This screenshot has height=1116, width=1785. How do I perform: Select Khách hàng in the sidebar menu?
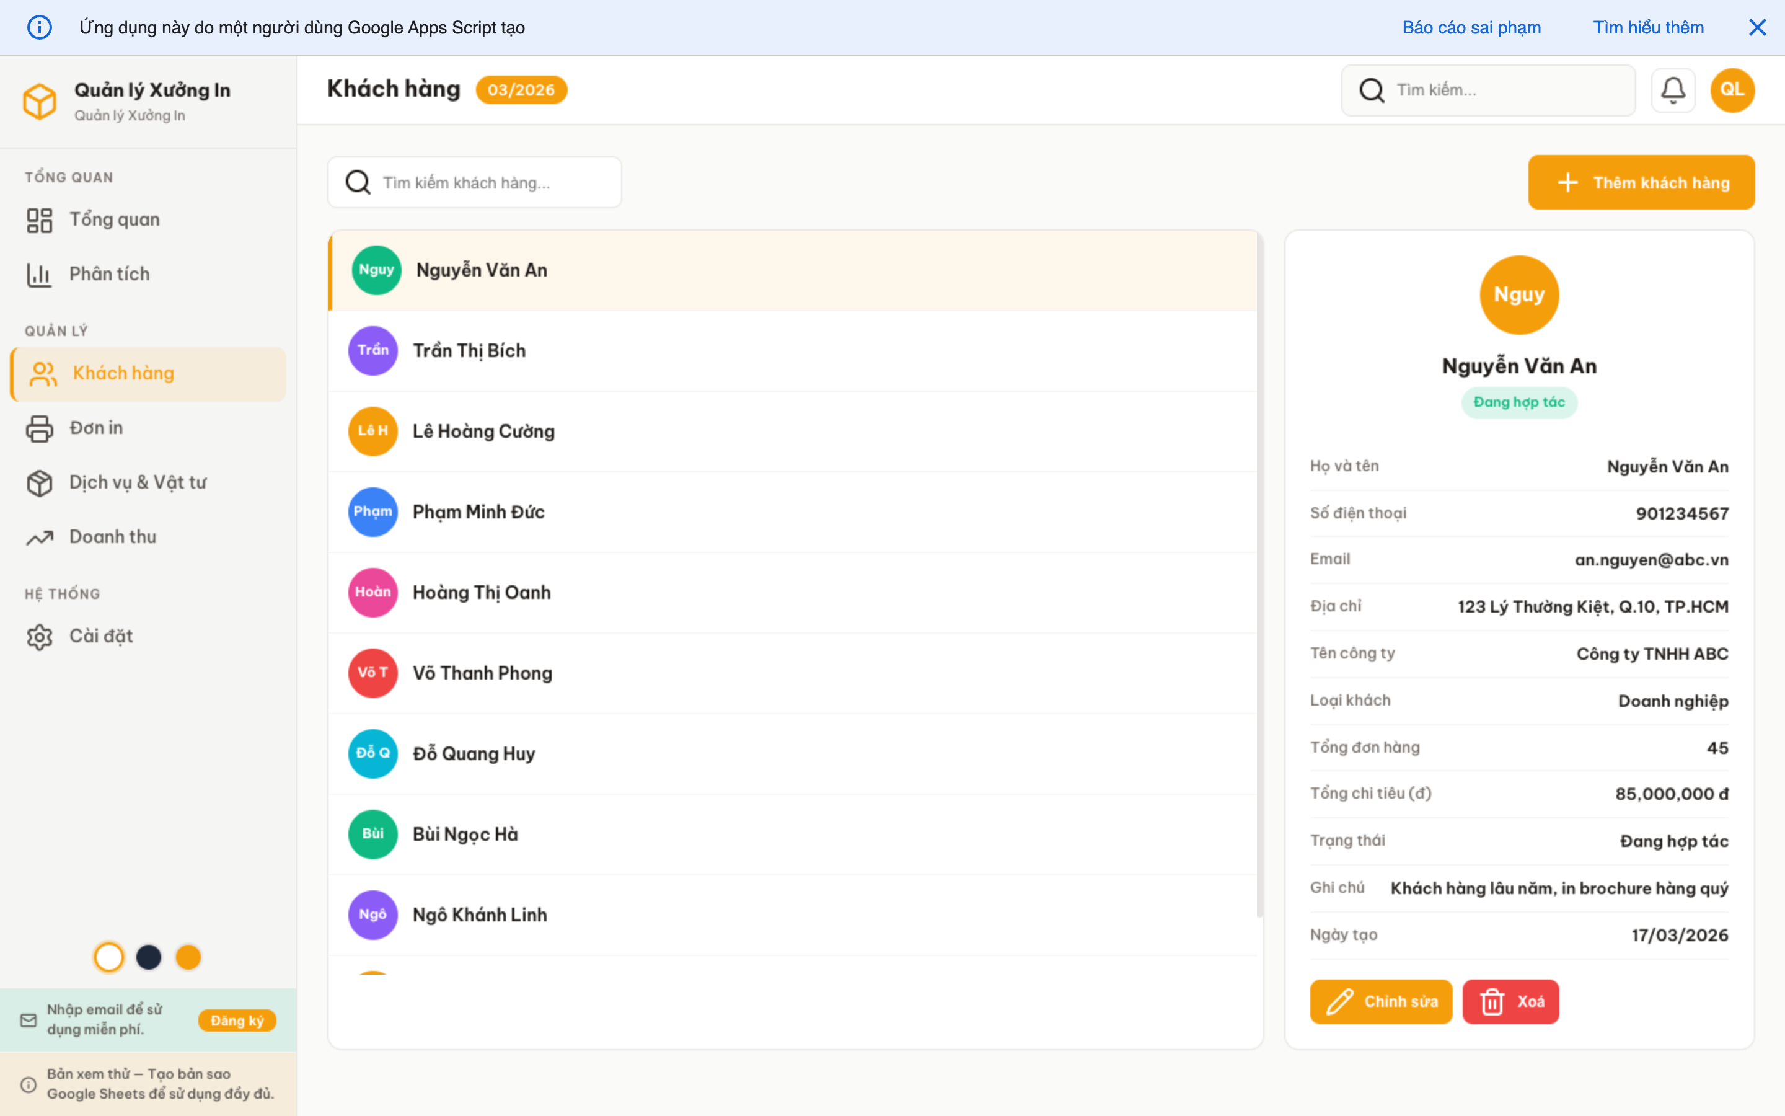point(123,373)
